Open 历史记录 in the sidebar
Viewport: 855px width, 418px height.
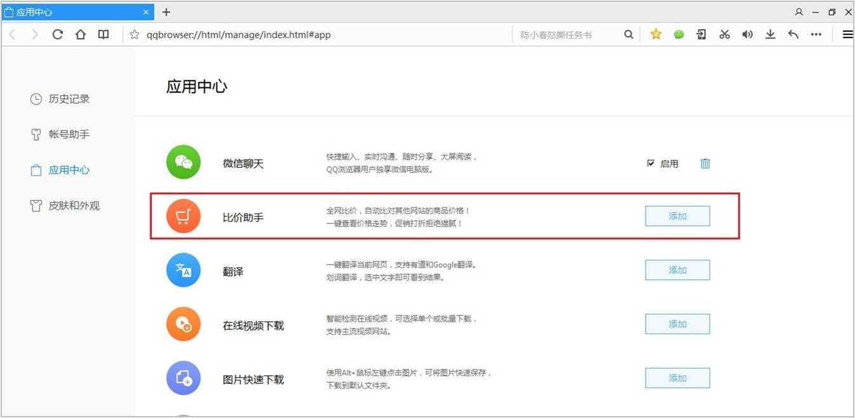tap(60, 99)
